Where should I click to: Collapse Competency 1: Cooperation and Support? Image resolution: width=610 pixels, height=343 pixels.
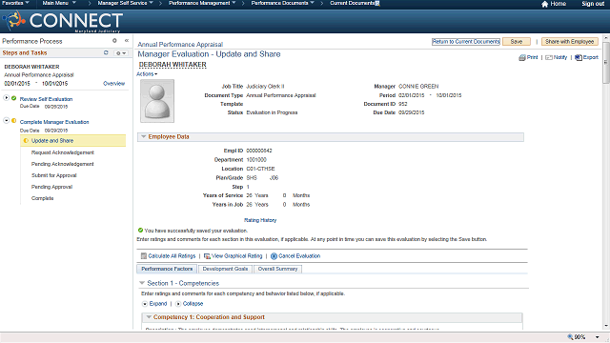pos(149,317)
